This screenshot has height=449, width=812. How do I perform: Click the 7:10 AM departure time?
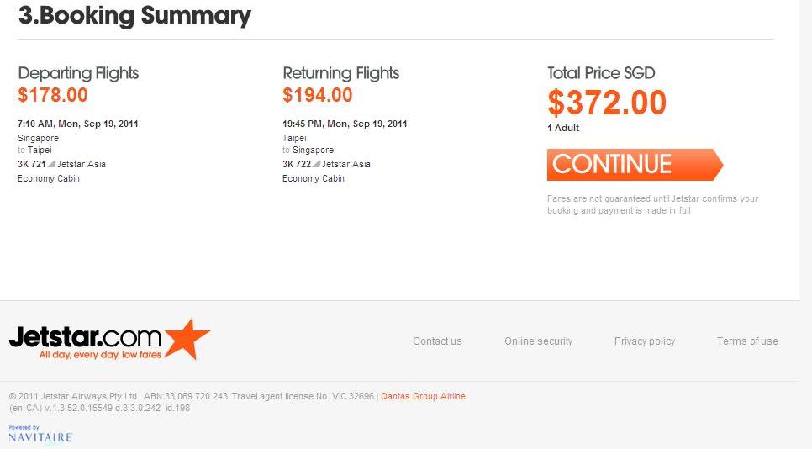click(34, 124)
